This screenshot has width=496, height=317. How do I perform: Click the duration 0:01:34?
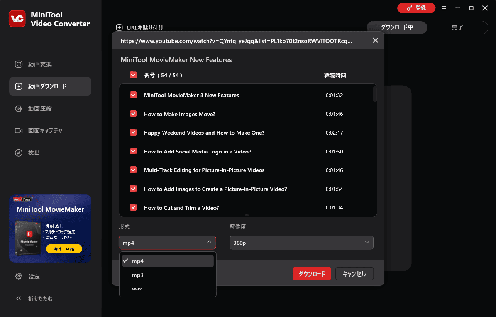click(334, 207)
